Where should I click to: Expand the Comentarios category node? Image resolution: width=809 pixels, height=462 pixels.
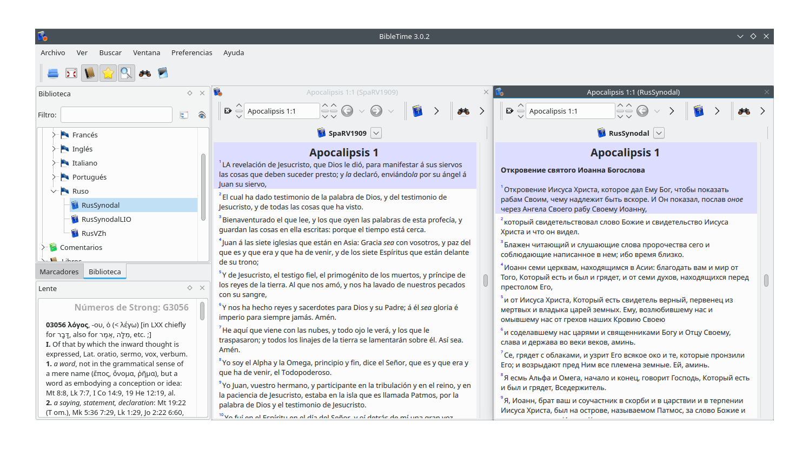43,247
